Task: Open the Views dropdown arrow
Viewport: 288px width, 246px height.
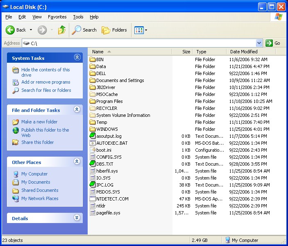Action: point(146,30)
